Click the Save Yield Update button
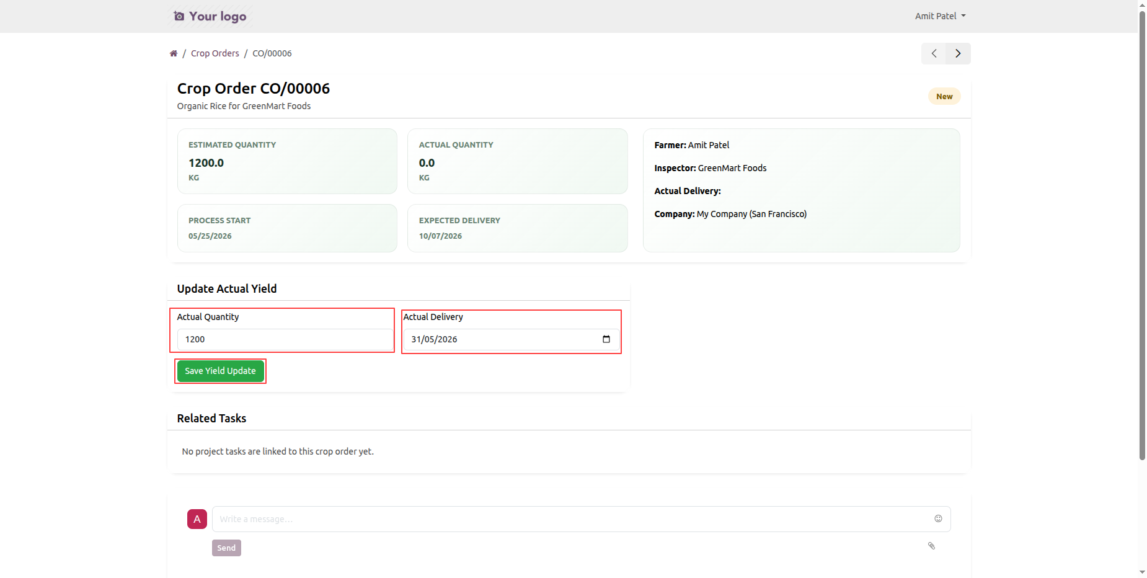The image size is (1147, 578). 220,371
